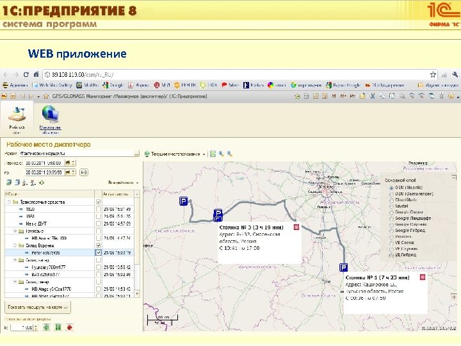This screenshot has height=346, width=461.
Task: Select the OSM (Mapnik) base layer
Action: [391, 188]
